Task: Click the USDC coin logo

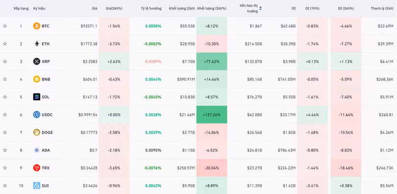Action: pos(37,115)
